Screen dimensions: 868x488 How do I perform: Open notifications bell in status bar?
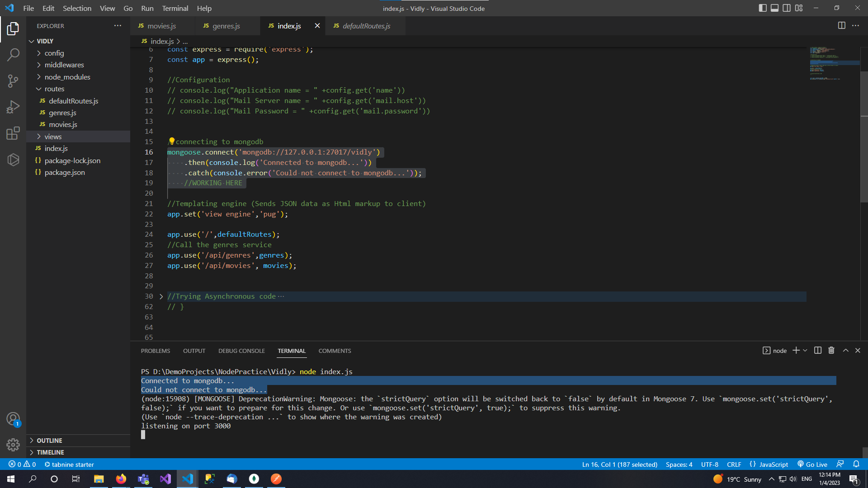coord(856,465)
